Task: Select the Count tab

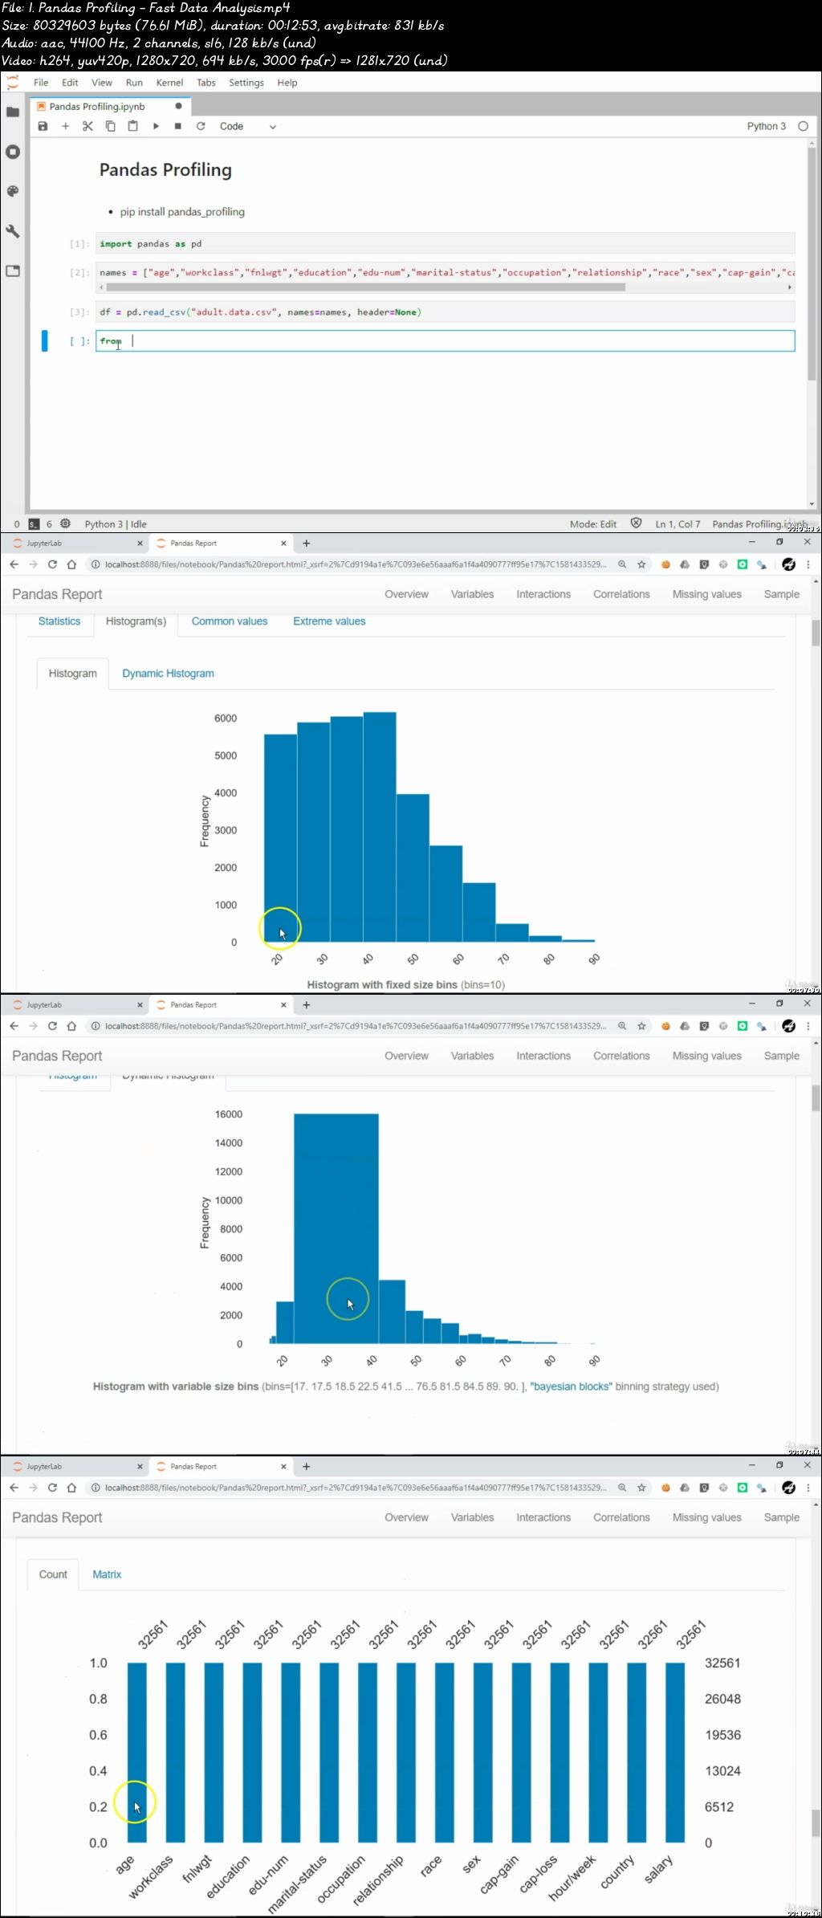Action: [x=53, y=1574]
